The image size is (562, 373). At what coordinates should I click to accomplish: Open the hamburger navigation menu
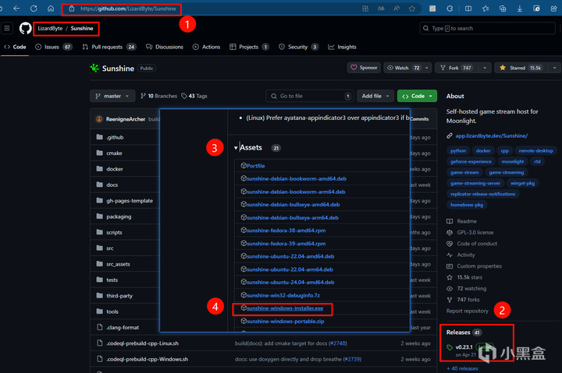coord(7,28)
